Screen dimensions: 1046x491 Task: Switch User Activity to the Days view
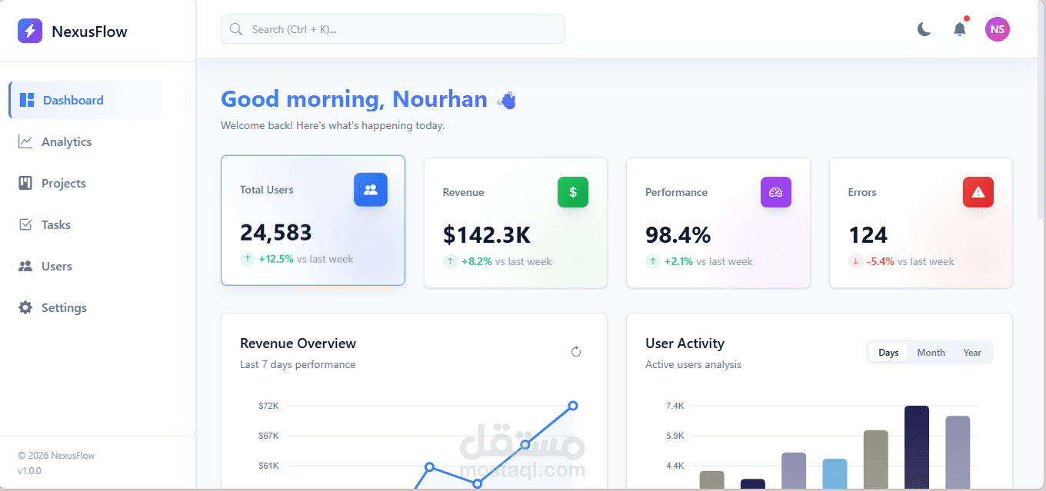[888, 353]
